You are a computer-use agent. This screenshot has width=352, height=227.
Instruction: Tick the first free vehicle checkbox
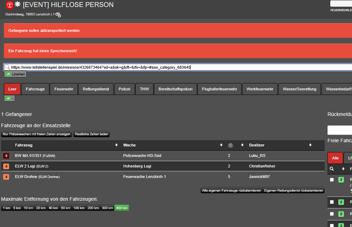[x=332, y=180]
